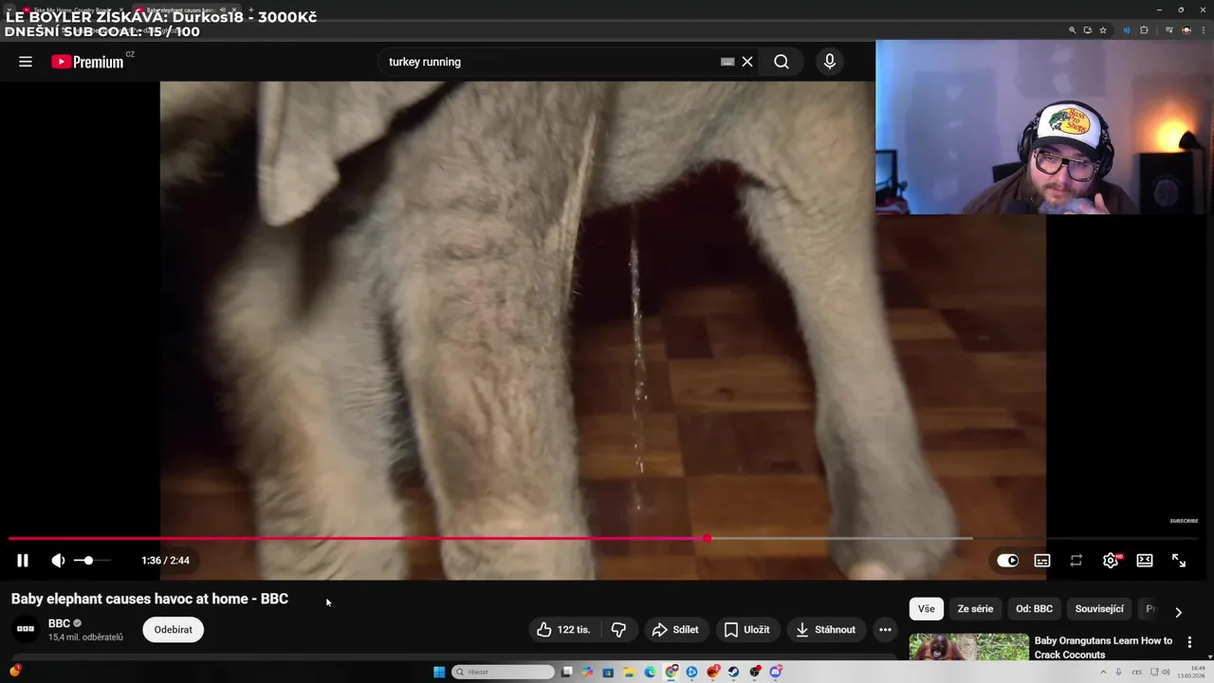Open Task View on the taskbar
This screenshot has height=683, width=1214.
566,673
